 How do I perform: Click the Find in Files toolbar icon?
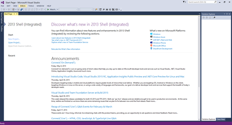coord(96,10)
